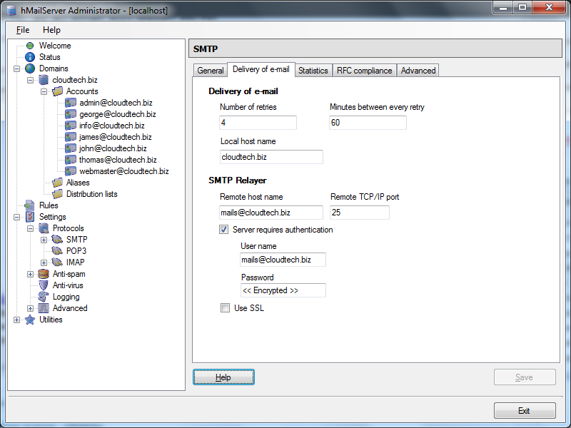This screenshot has height=428, width=571.
Task: Click the Local host name field
Action: pyautogui.click(x=271, y=157)
